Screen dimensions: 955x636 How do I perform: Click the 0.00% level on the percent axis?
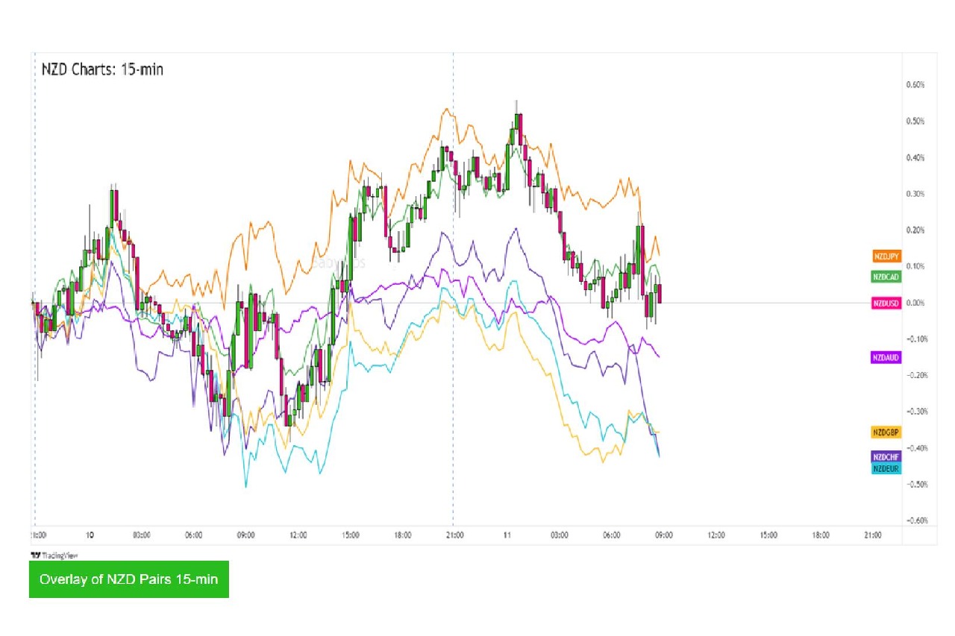coord(915,303)
